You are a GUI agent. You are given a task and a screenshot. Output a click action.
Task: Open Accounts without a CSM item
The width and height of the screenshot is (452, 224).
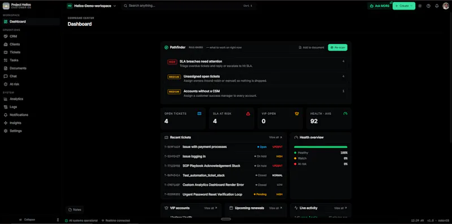[x=256, y=93]
